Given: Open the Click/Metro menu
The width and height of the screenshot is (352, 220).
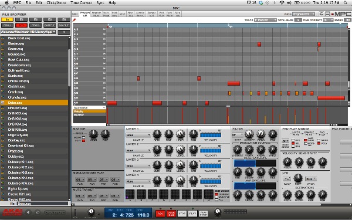Looking at the screenshot, I should click(56, 3).
